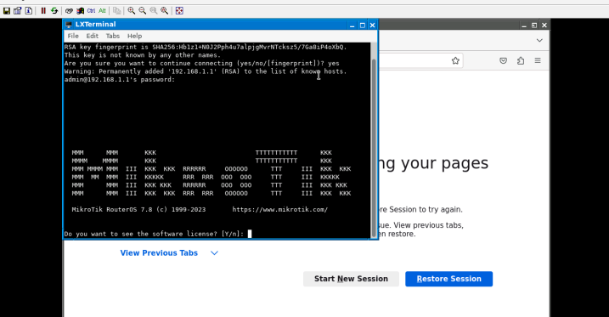Click the MikroTik RouterOS 7.8 version text

(138, 209)
